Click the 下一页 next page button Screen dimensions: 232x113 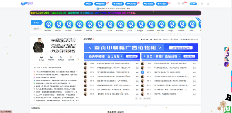[147, 98]
